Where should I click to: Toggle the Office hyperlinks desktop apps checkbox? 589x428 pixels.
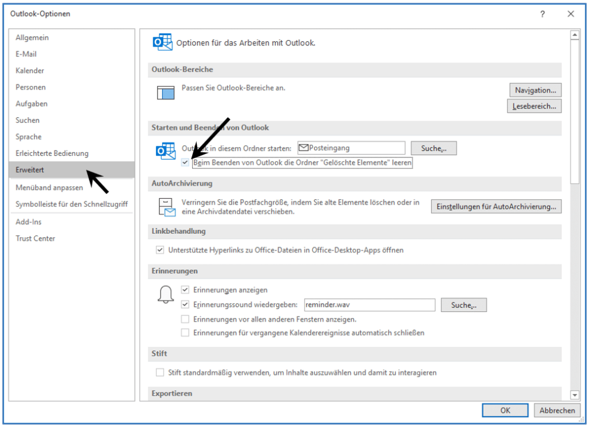click(160, 250)
